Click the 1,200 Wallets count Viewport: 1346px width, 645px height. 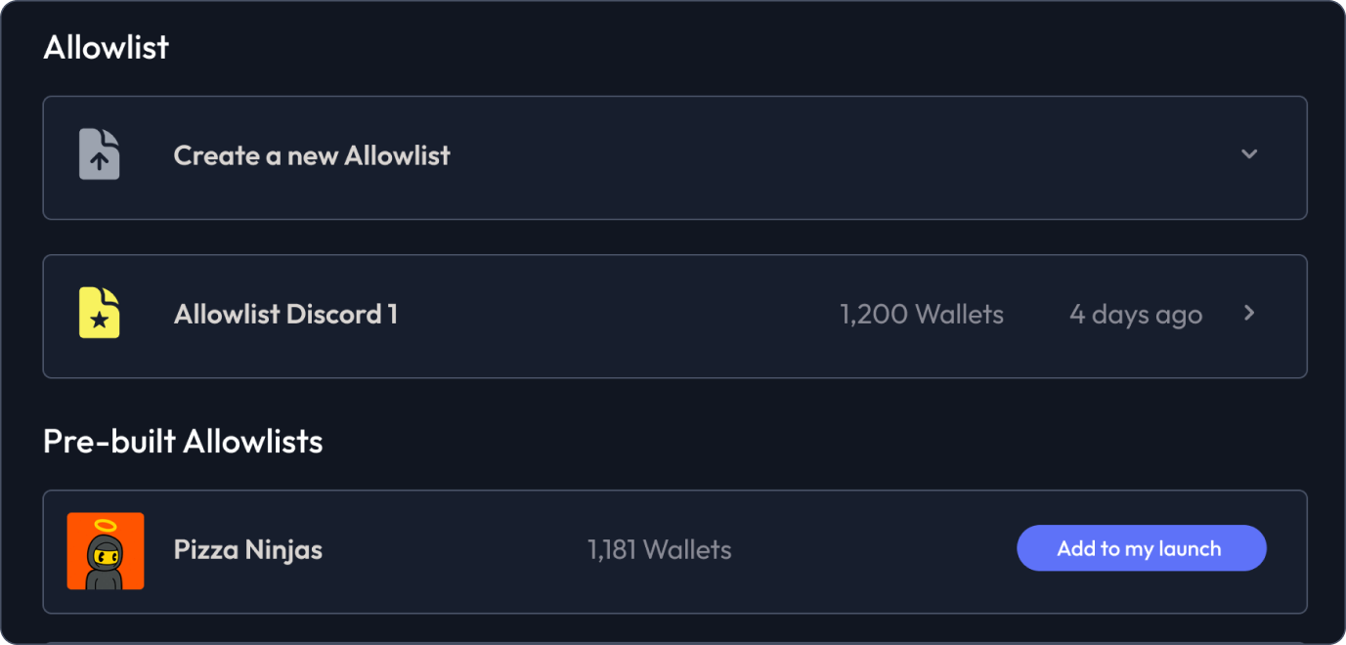tap(921, 315)
